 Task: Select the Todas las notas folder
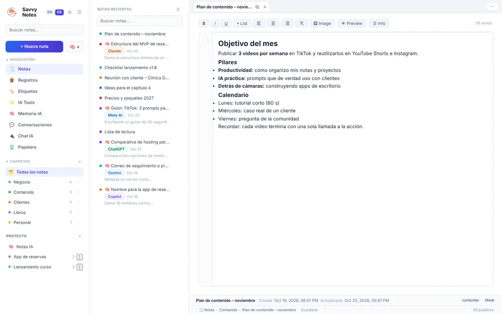[x=44, y=172]
